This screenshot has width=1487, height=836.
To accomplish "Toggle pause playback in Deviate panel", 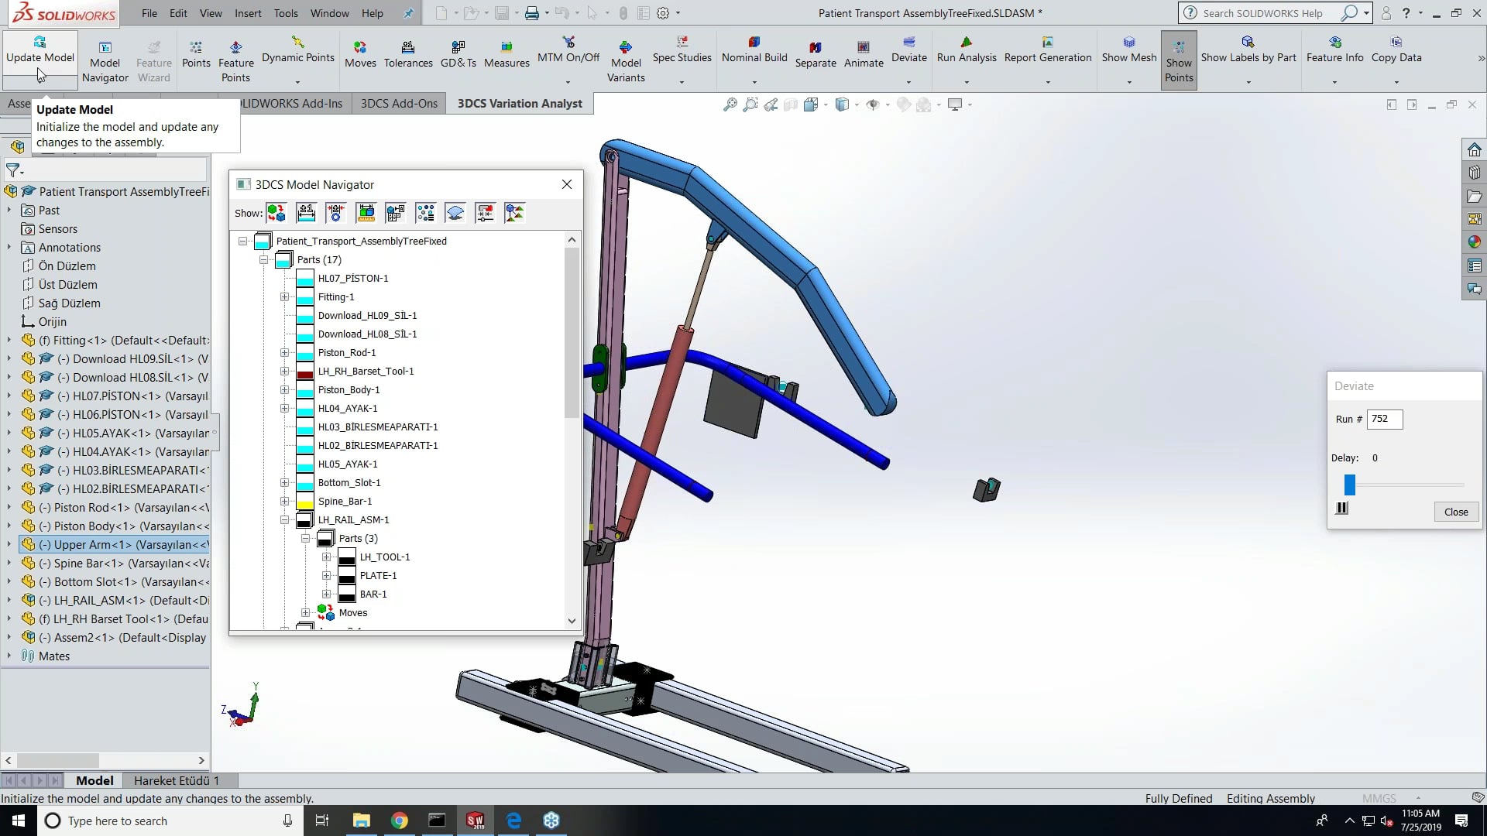I will point(1342,509).
